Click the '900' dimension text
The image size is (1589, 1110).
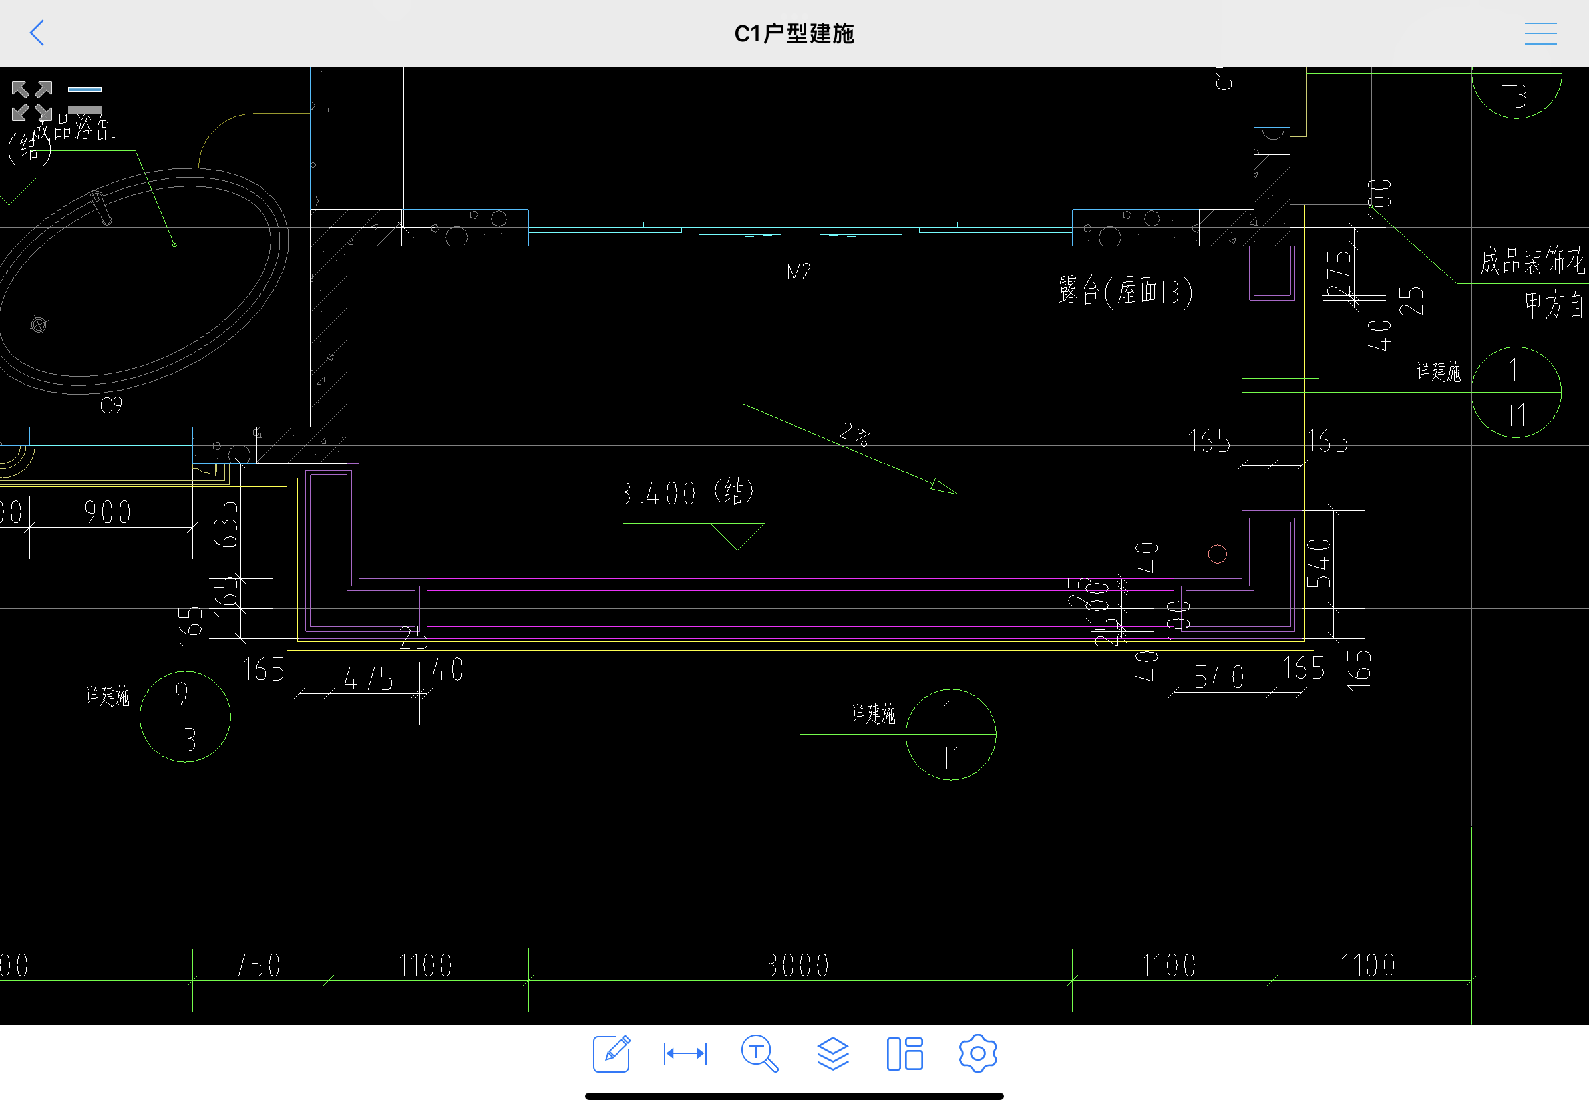tap(107, 512)
